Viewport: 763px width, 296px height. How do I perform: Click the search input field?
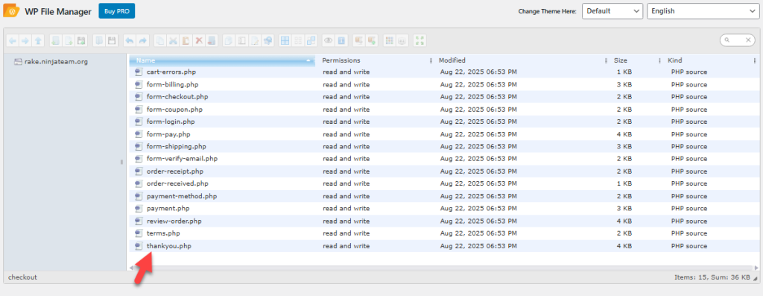coord(738,40)
